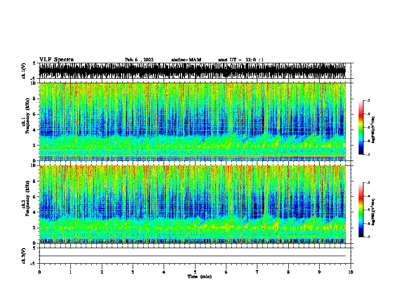This screenshot has width=395, height=305.
Task: Click the "-3" label on ch.1 color bar
Action: pyautogui.click(x=368, y=101)
